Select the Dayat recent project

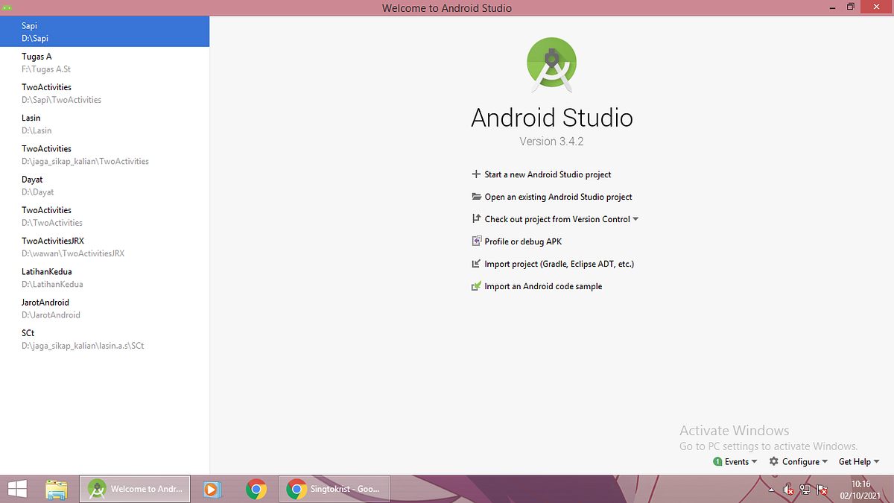pyautogui.click(x=104, y=185)
